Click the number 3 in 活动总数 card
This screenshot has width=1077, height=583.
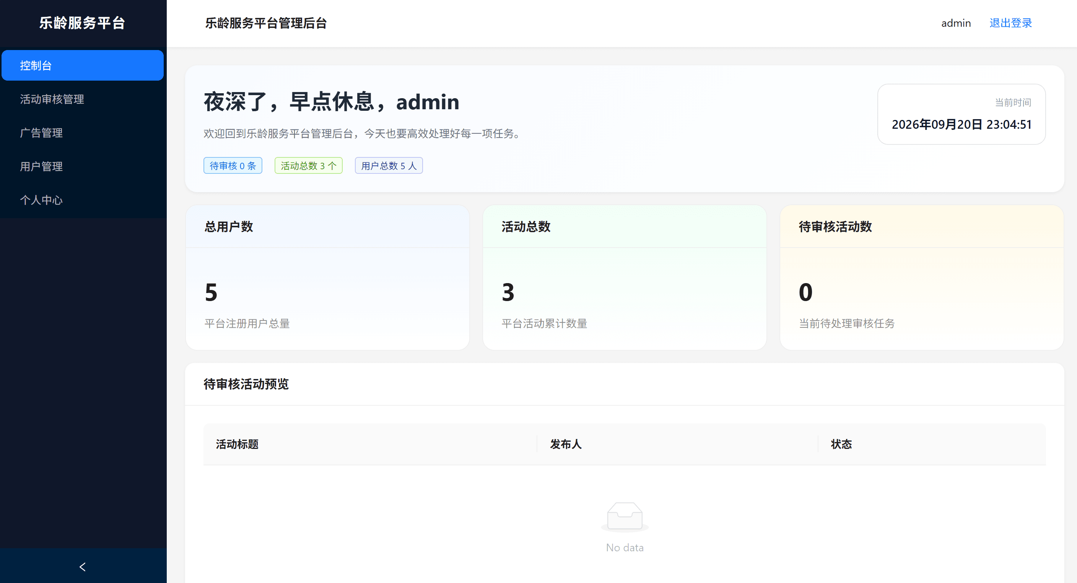508,292
